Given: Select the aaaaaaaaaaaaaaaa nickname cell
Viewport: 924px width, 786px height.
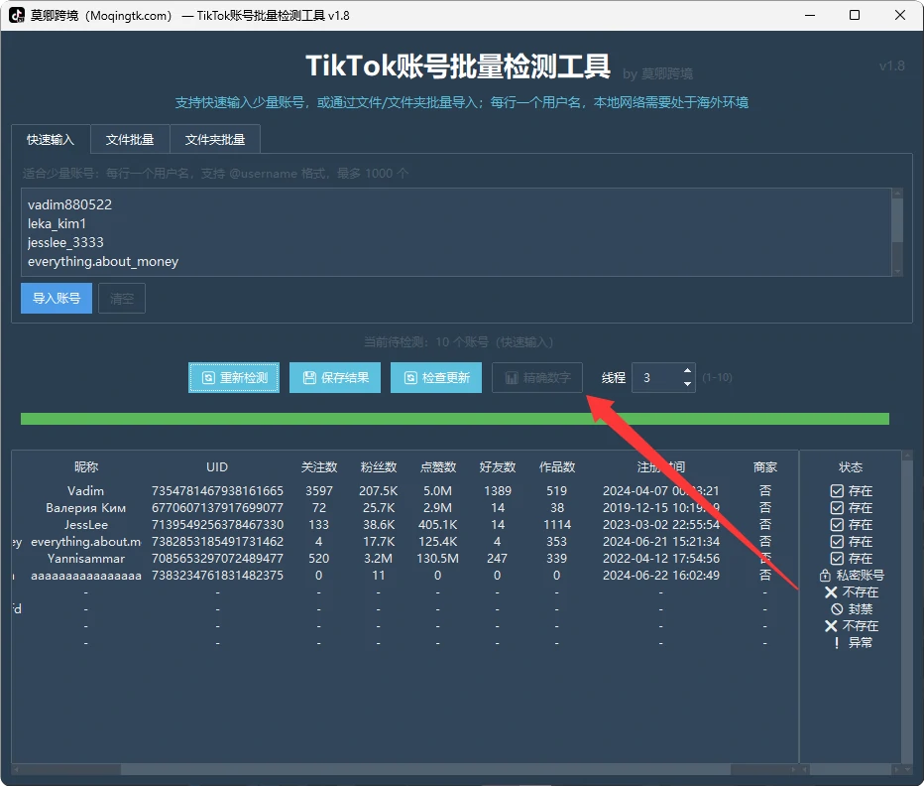Looking at the screenshot, I should pos(86,576).
